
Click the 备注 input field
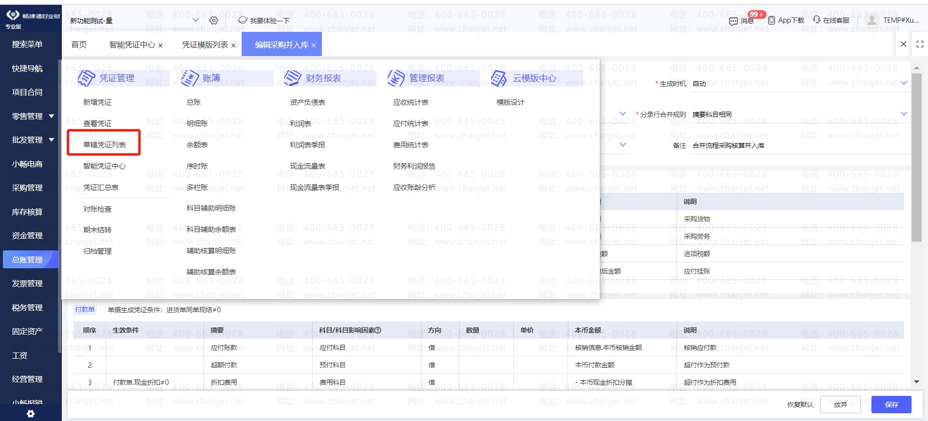point(797,145)
